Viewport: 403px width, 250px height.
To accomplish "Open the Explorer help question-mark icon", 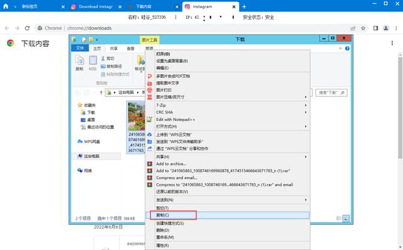I will [x=347, y=48].
